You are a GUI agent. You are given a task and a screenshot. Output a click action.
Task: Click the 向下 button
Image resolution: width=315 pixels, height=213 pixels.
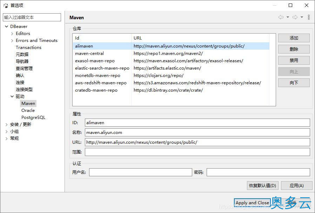coord(294,83)
